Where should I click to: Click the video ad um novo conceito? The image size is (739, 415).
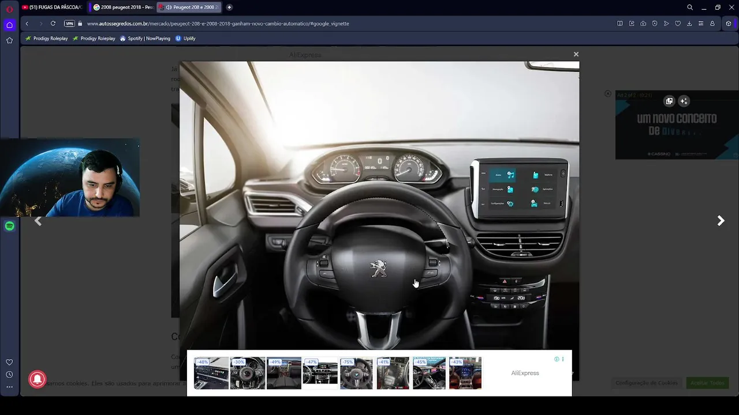click(x=677, y=124)
